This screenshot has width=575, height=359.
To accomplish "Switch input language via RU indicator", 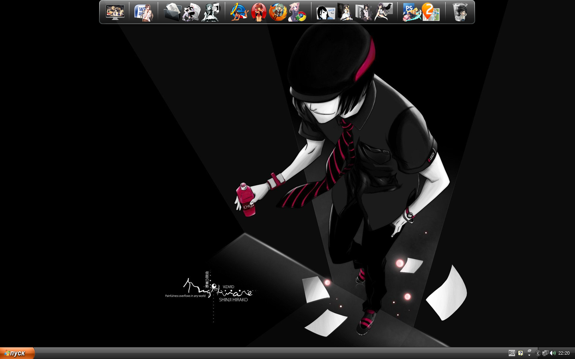I will [512, 353].
